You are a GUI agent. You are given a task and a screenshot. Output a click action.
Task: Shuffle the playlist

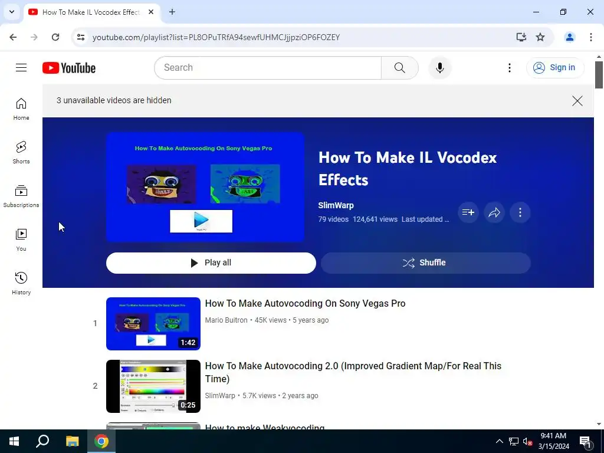tap(426, 262)
